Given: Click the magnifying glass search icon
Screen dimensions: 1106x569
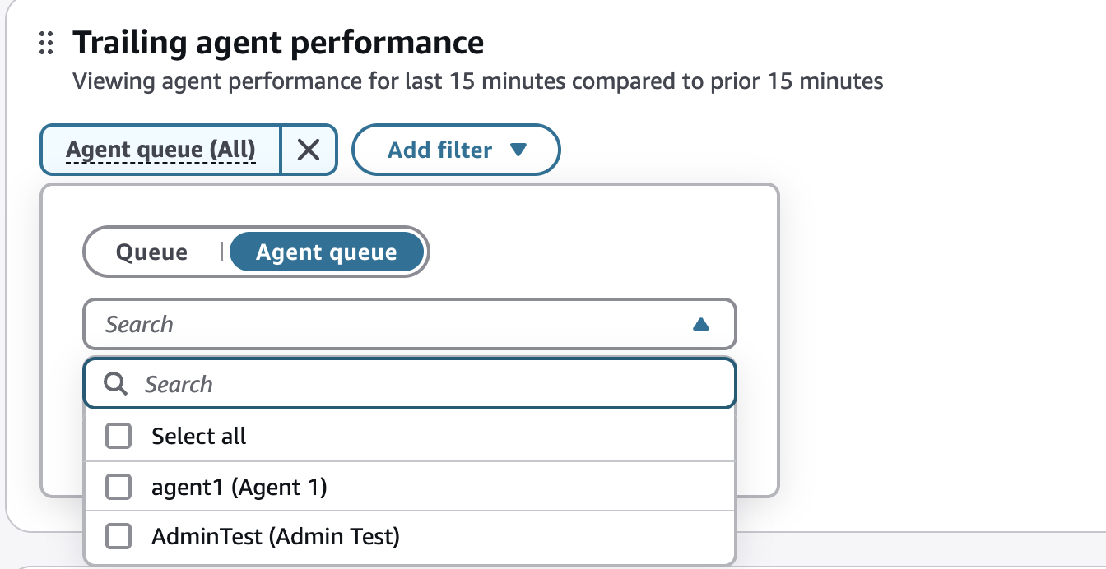Looking at the screenshot, I should (117, 383).
